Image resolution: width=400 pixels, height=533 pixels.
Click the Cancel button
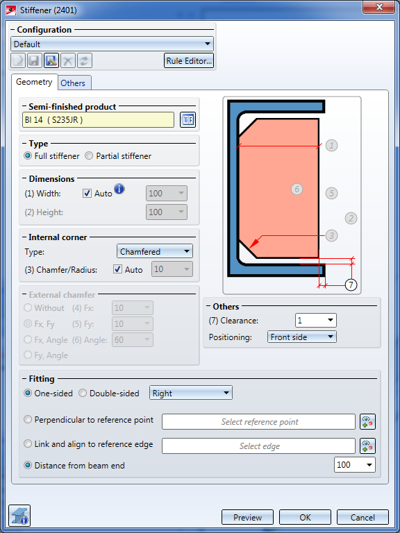(x=362, y=517)
